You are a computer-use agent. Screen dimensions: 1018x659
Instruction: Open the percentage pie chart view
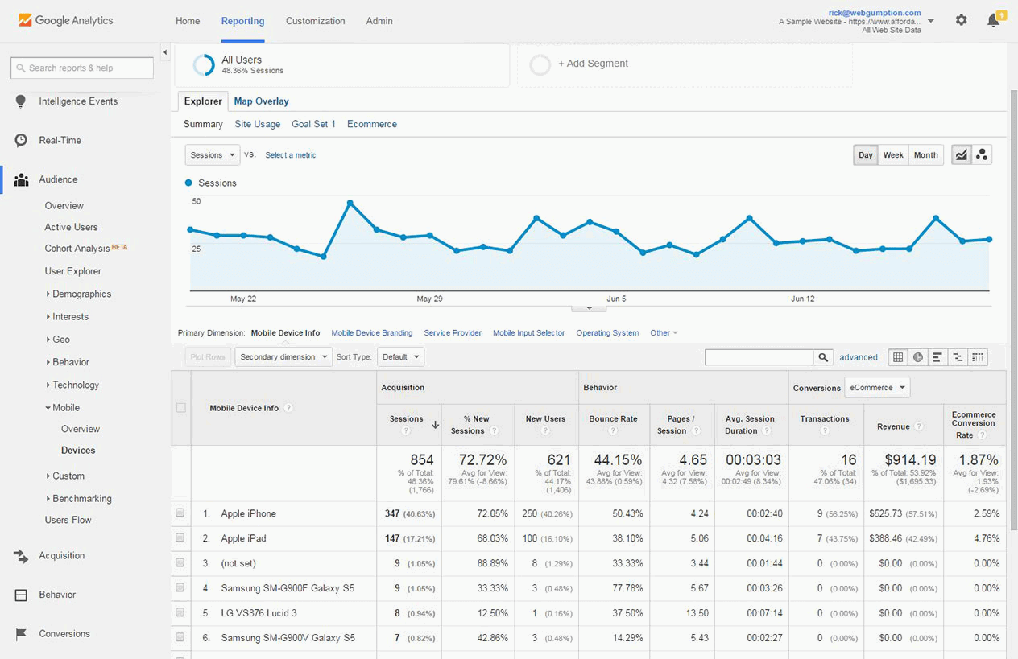917,356
